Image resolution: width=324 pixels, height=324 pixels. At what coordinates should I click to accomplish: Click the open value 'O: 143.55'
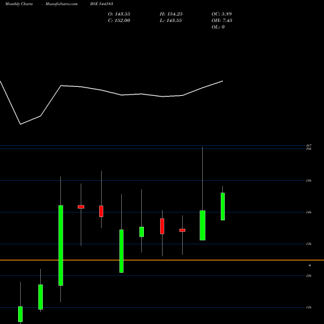119,14
